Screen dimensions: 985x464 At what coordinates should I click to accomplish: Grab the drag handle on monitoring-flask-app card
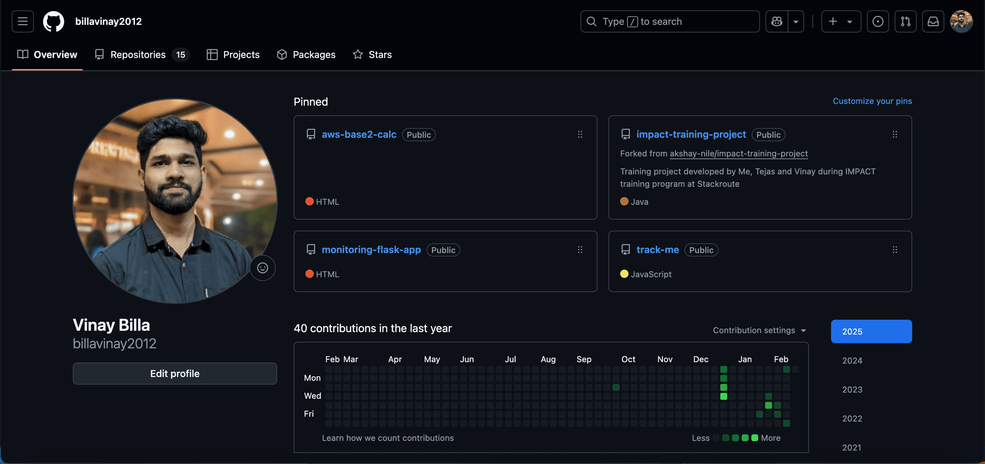tap(580, 250)
